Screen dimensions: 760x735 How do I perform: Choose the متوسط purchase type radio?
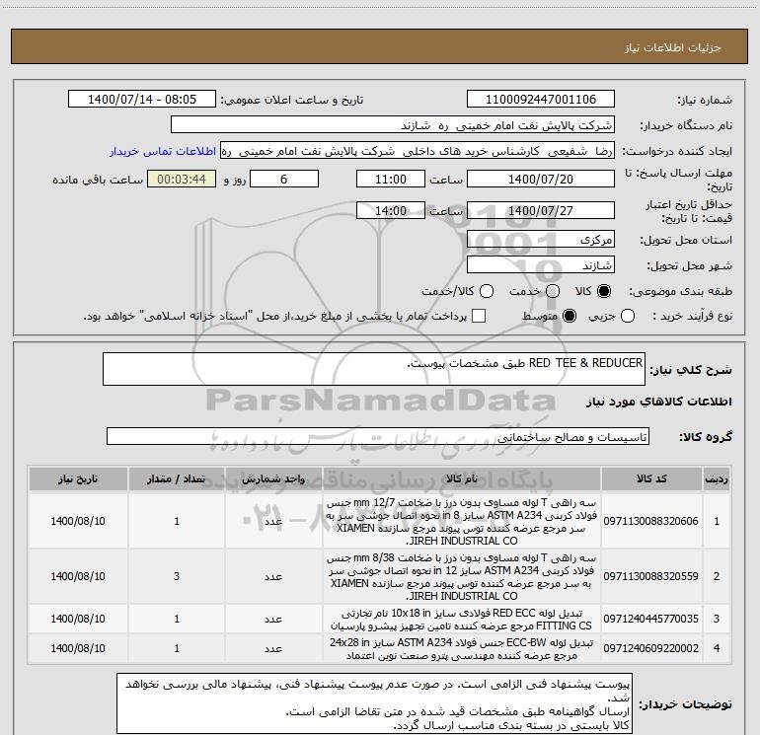point(570,316)
